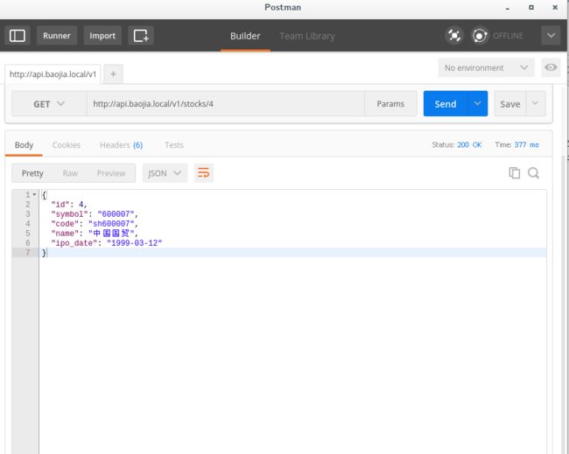The width and height of the screenshot is (569, 454).
Task: Click the Status 200 OK text
Action: pyautogui.click(x=457, y=144)
